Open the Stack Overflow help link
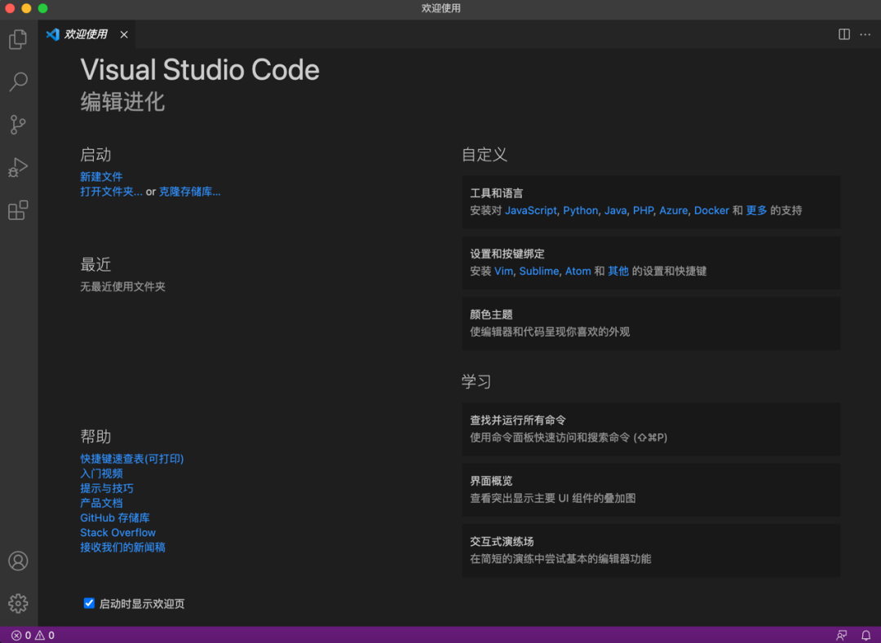This screenshot has width=881, height=643. click(x=117, y=532)
